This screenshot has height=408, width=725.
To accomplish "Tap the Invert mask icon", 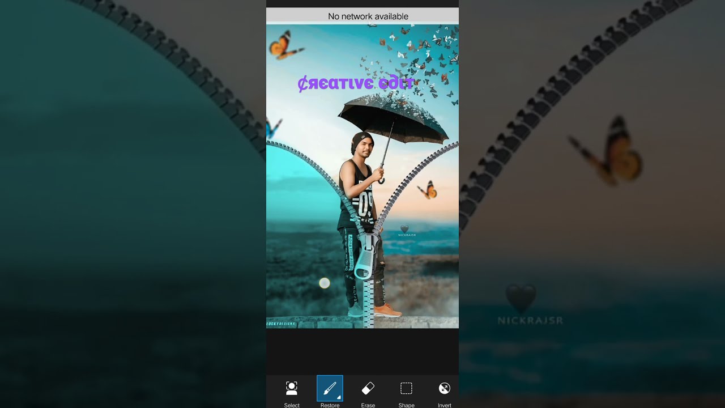I will click(445, 388).
